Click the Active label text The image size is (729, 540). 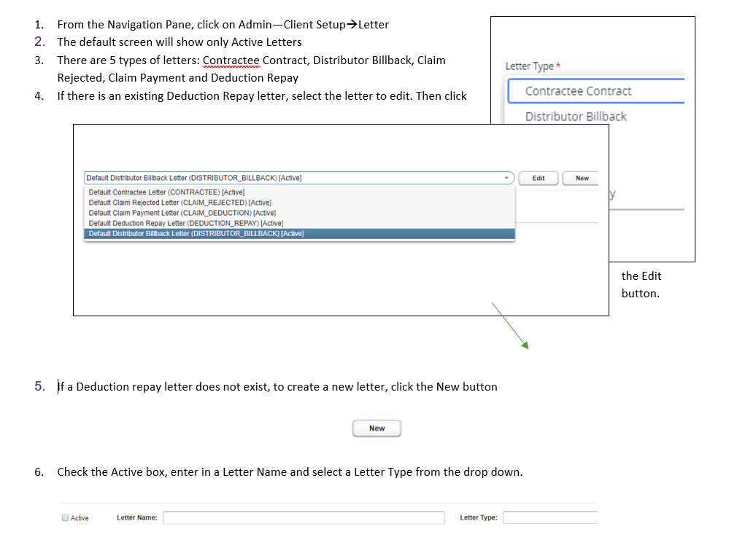pos(80,518)
